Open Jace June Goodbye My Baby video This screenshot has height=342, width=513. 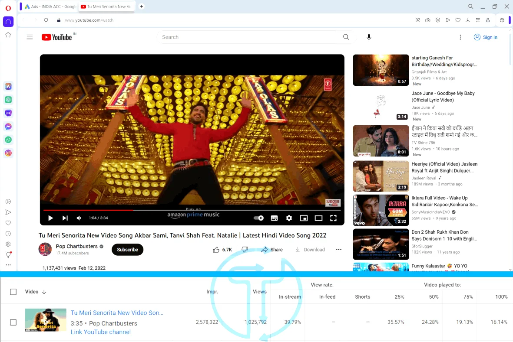443,97
